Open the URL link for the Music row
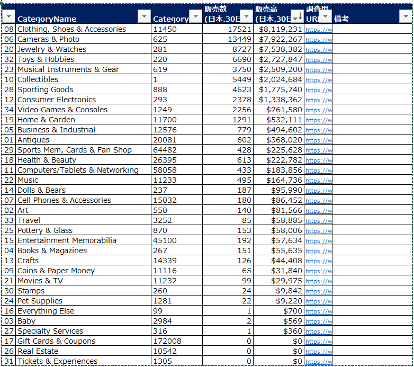The height and width of the screenshot is (367, 414). [x=318, y=181]
